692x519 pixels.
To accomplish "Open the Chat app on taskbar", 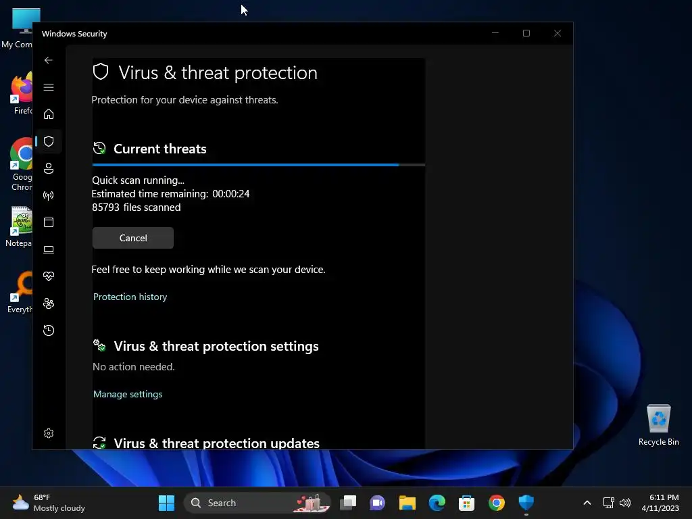I will [377, 503].
